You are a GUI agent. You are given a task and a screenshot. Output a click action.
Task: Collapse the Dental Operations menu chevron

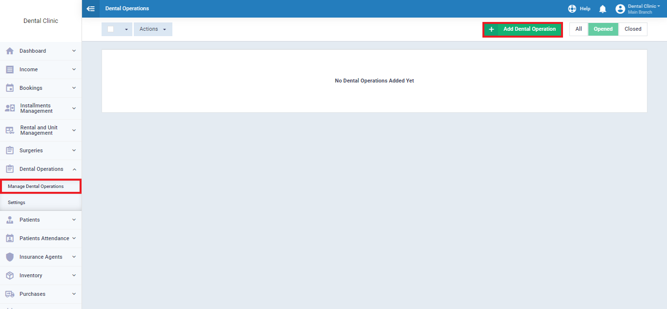coord(74,169)
